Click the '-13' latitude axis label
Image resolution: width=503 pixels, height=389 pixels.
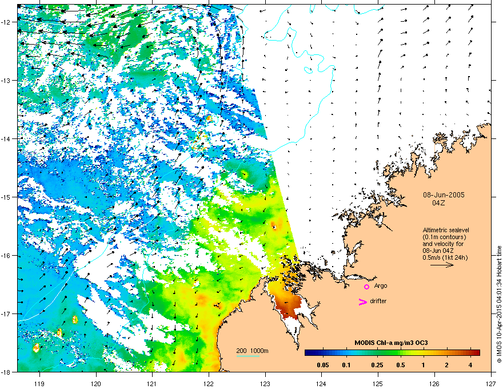pos(6,81)
